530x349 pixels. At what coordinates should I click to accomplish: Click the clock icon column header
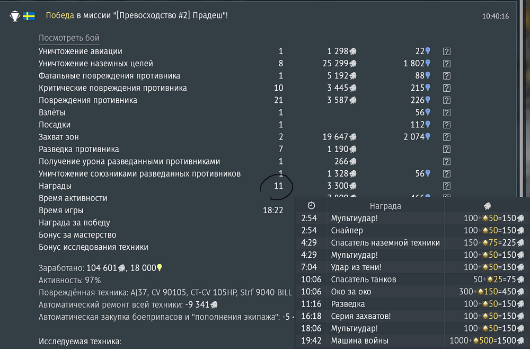point(311,205)
